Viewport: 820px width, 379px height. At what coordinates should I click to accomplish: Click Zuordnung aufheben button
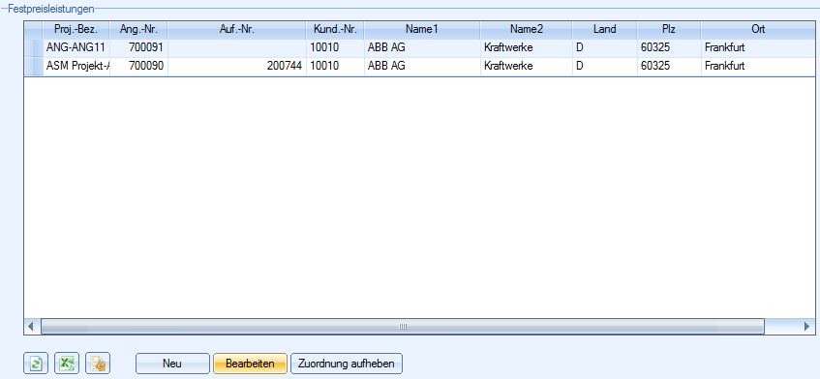click(347, 364)
